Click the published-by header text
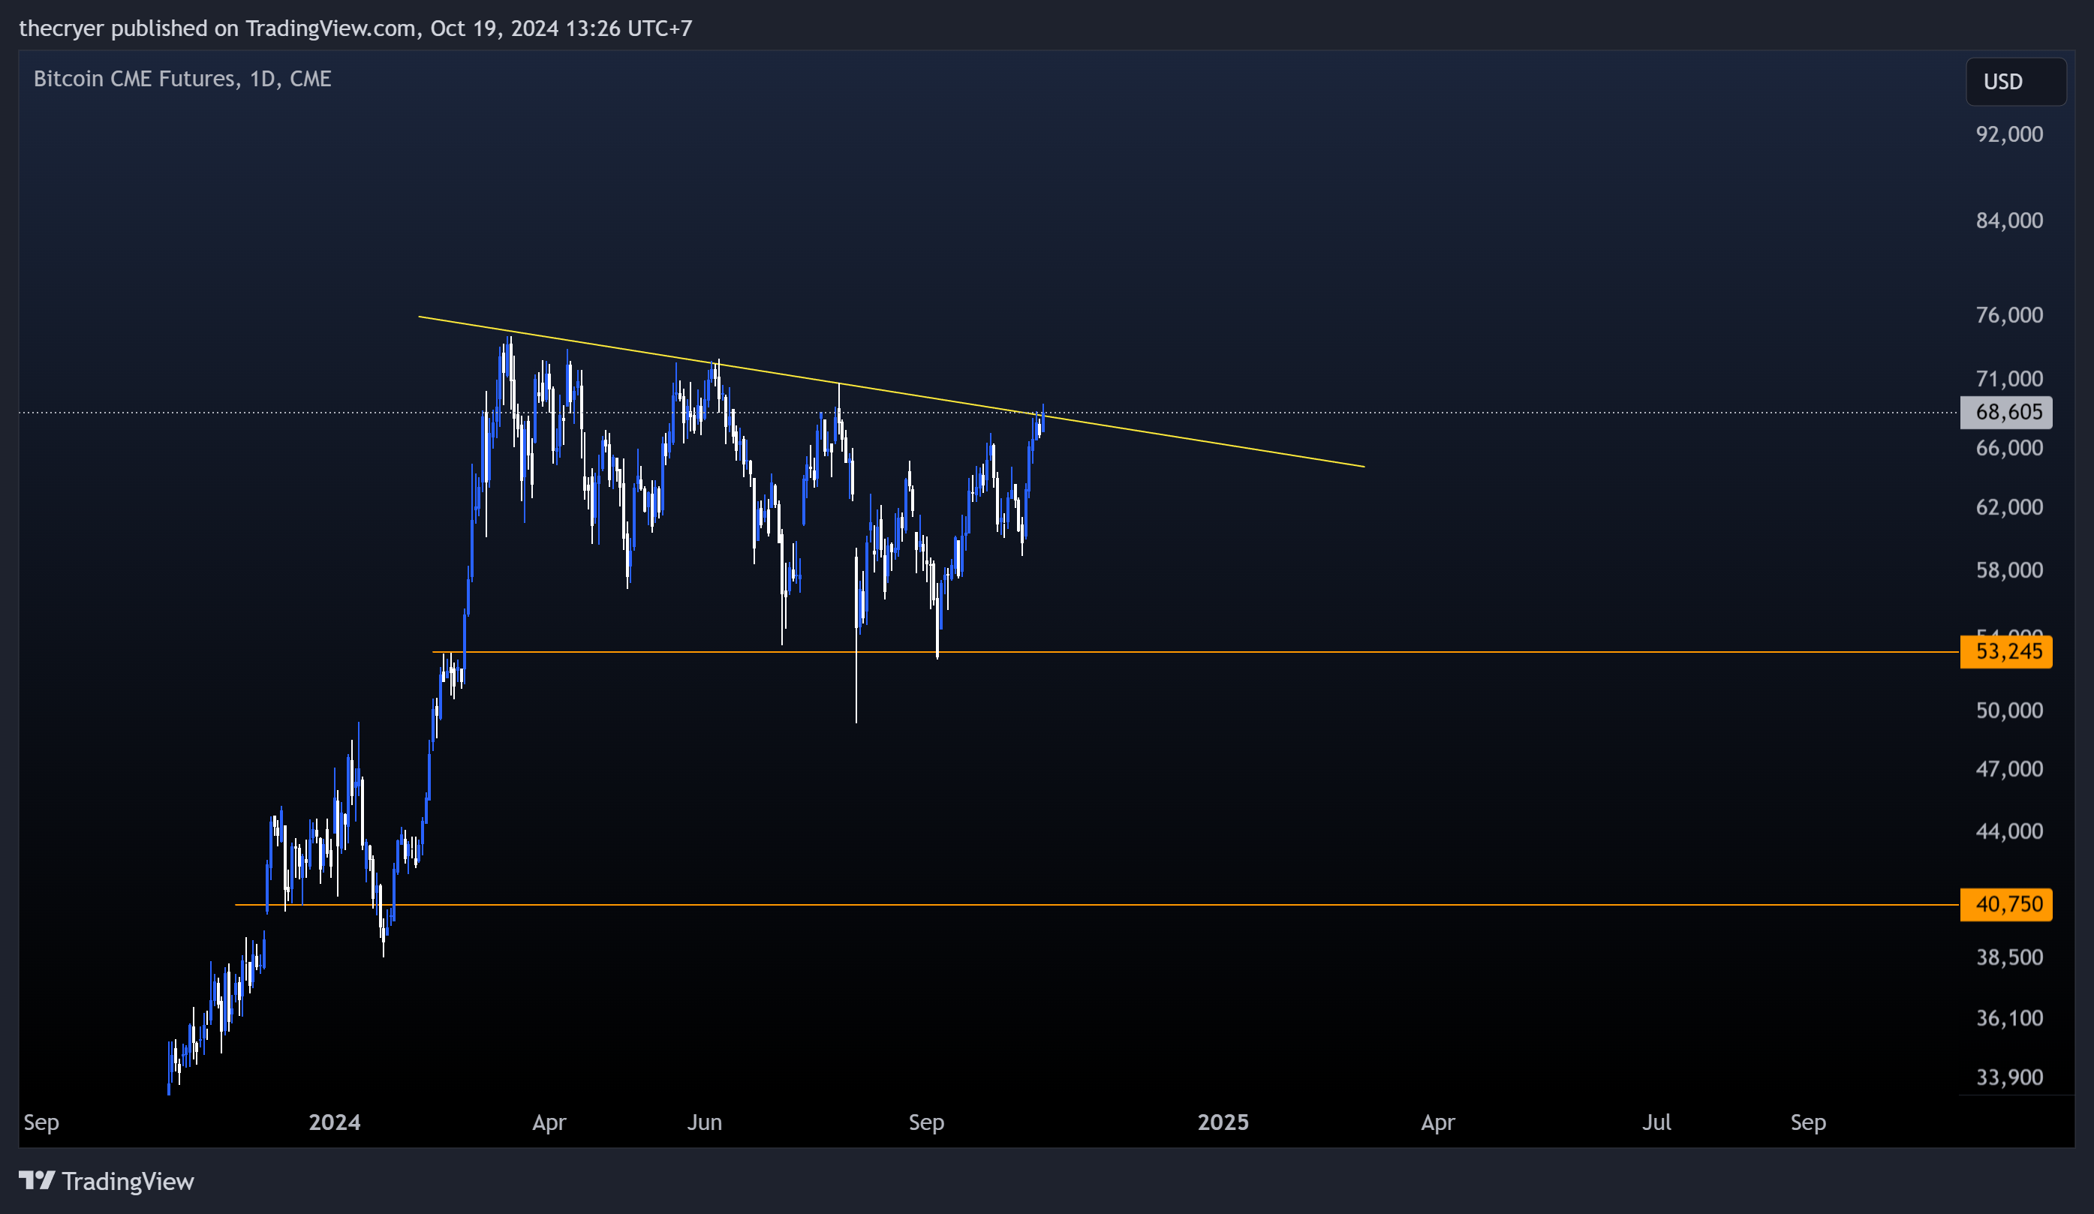The width and height of the screenshot is (2094, 1214). pos(356,29)
